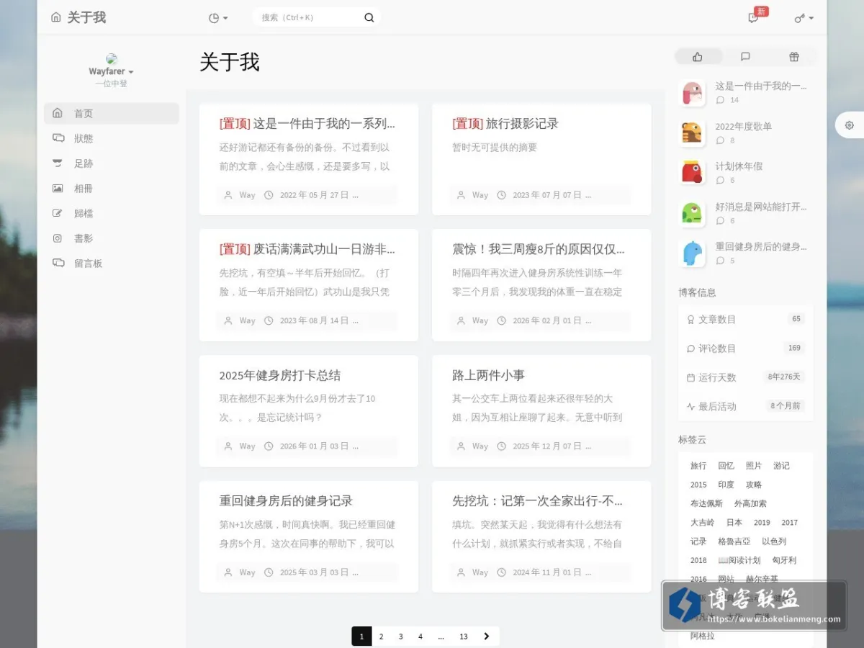Open post 这是一件由于我的一系列...
This screenshot has width=864, height=648.
[307, 124]
